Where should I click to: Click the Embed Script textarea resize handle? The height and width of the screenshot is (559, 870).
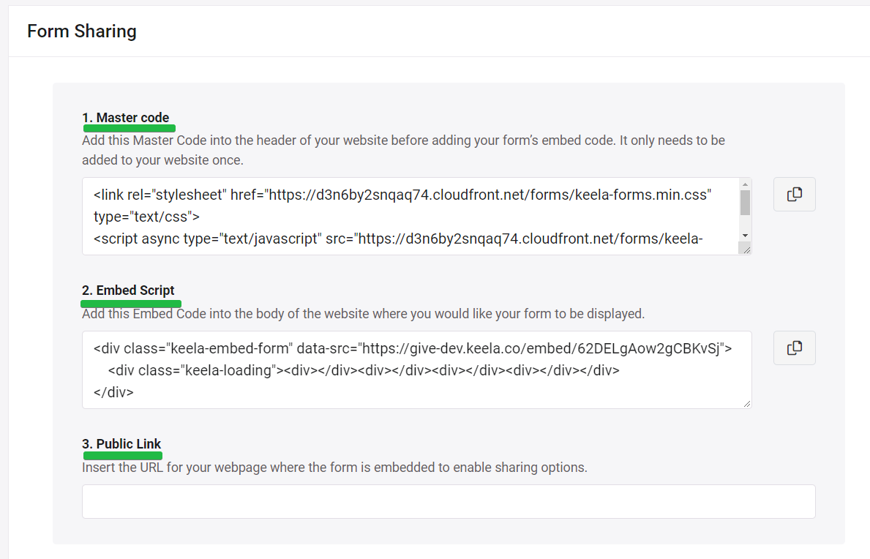[x=746, y=403]
